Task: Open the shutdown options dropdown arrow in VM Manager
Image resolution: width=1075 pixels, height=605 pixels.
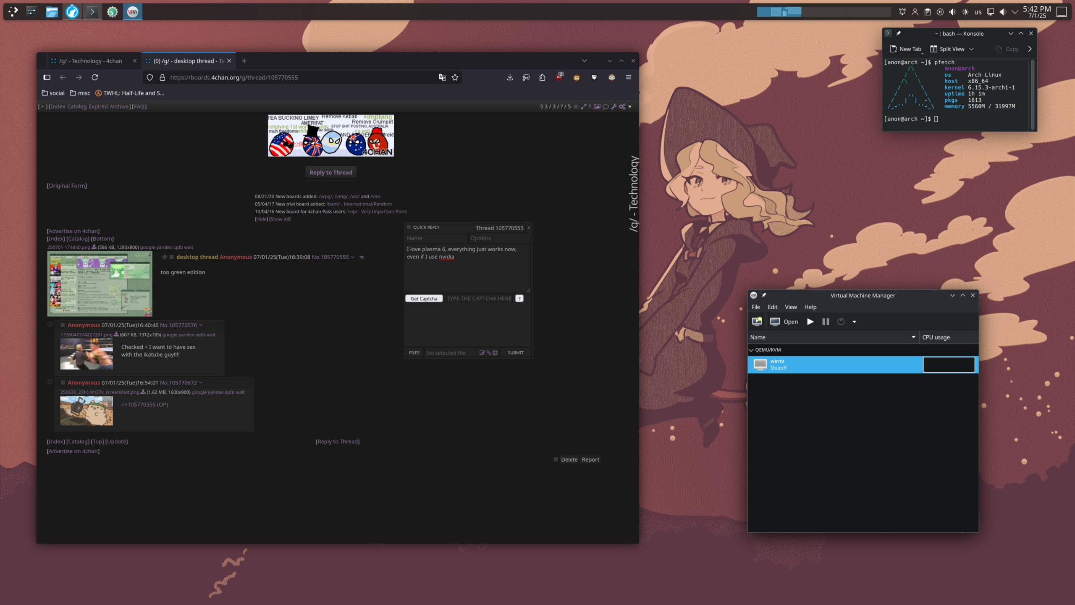Action: pos(854,322)
